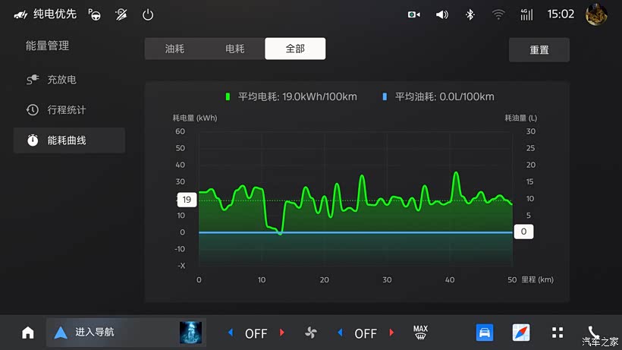The image size is (622, 350).
Task: Decrease driver temperature with blue left arrow
Action: coord(231,332)
